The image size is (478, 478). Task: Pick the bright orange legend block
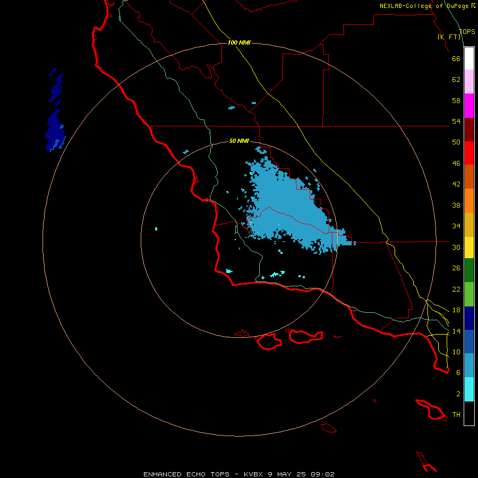coord(469,201)
